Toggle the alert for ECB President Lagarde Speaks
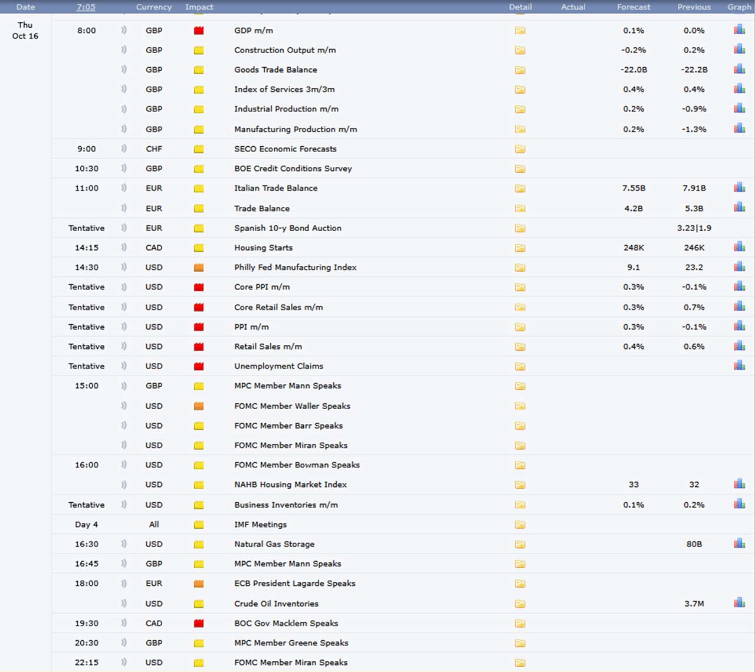The image size is (755, 672). pos(124,584)
